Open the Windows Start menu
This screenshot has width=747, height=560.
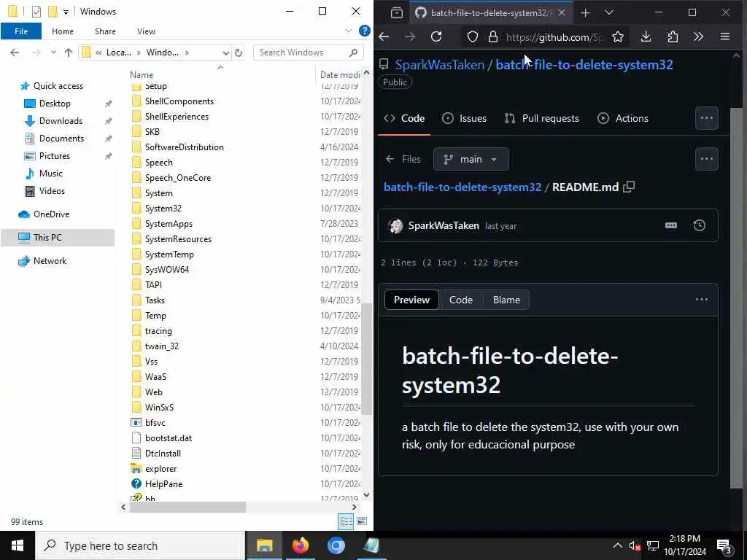click(18, 545)
